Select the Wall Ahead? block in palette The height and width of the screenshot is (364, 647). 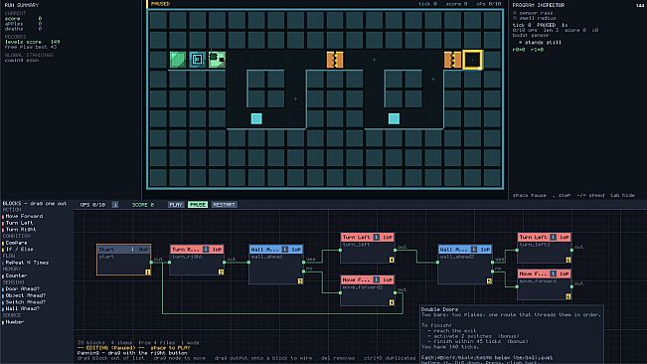click(22, 308)
